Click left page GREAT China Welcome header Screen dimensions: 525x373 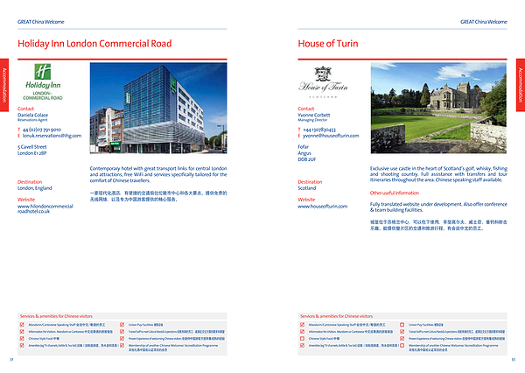pos(41,22)
